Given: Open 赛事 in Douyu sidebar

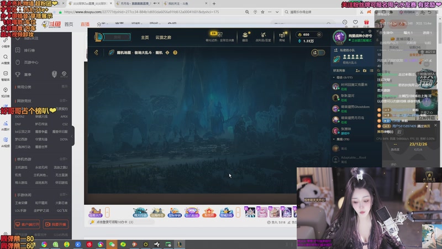Looking at the screenshot, I should 28,75.
